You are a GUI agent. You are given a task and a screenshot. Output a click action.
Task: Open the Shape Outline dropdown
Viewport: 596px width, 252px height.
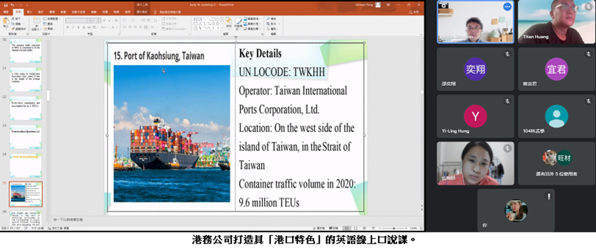(x=251, y=23)
